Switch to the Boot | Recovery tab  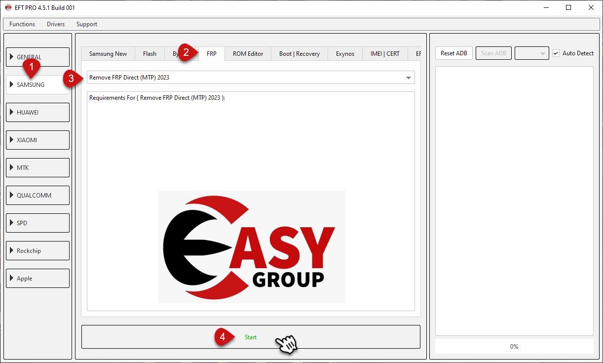[x=300, y=54]
